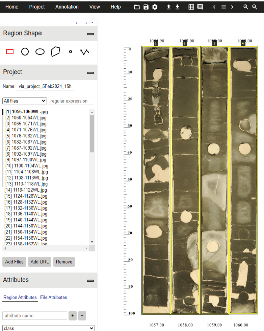The image size is (264, 331).
Task: Collapse the Attributes panel
Action: (90, 280)
